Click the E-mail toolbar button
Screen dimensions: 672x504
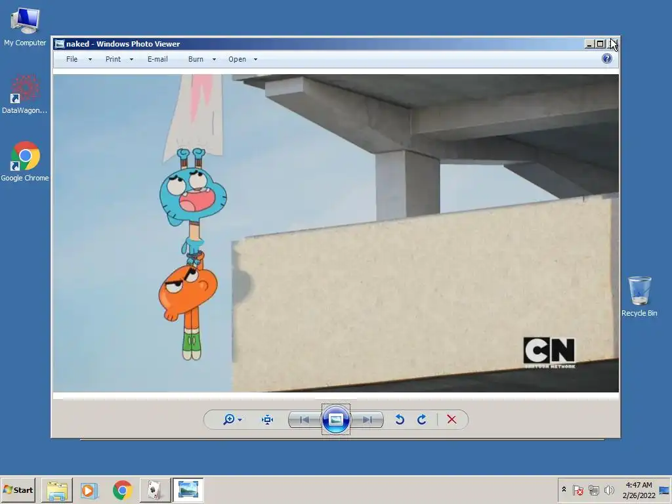[x=157, y=59]
